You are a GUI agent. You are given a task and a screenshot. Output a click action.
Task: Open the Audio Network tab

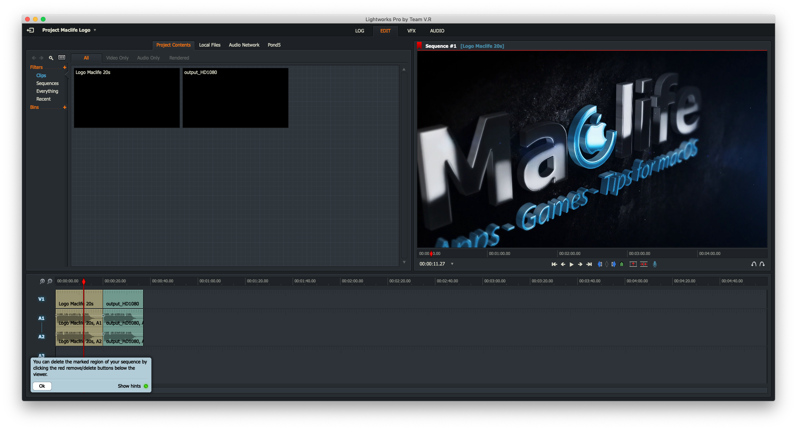[244, 45]
